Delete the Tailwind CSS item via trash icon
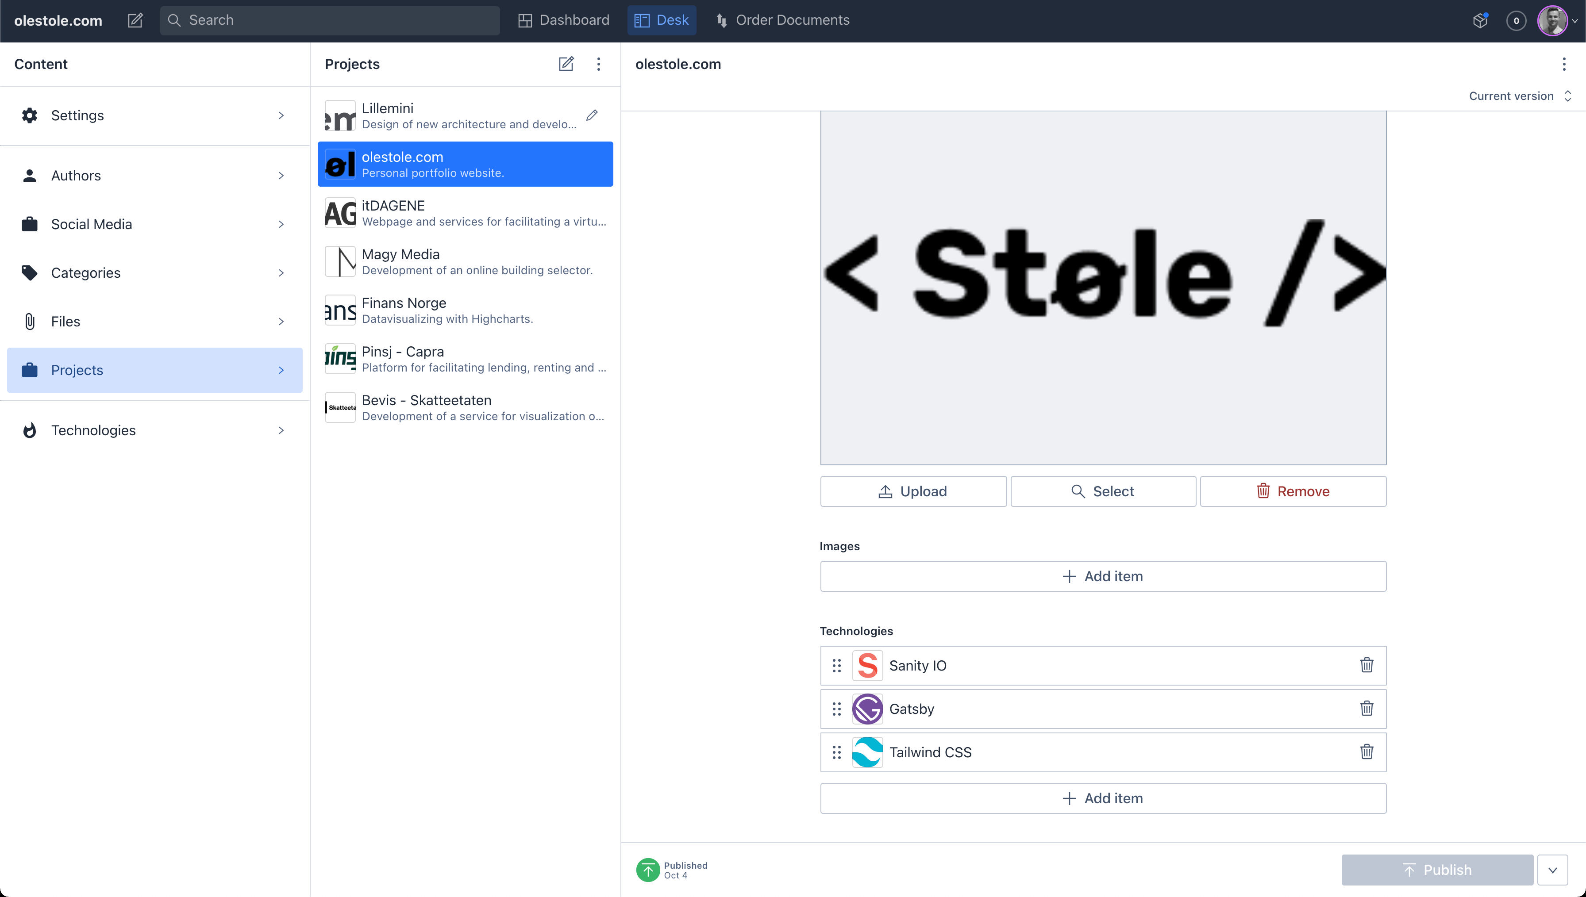Viewport: 1586px width, 897px height. click(x=1366, y=751)
